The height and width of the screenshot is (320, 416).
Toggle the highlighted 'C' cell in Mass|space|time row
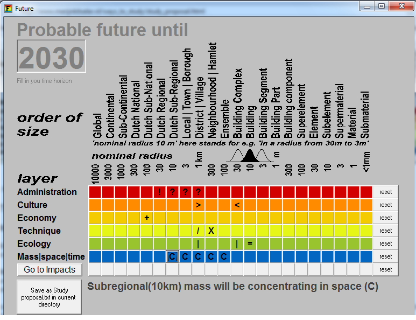tap(172, 256)
